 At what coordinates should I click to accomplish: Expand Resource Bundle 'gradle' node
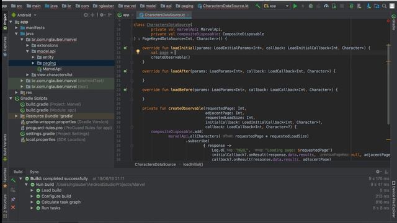click(17, 116)
